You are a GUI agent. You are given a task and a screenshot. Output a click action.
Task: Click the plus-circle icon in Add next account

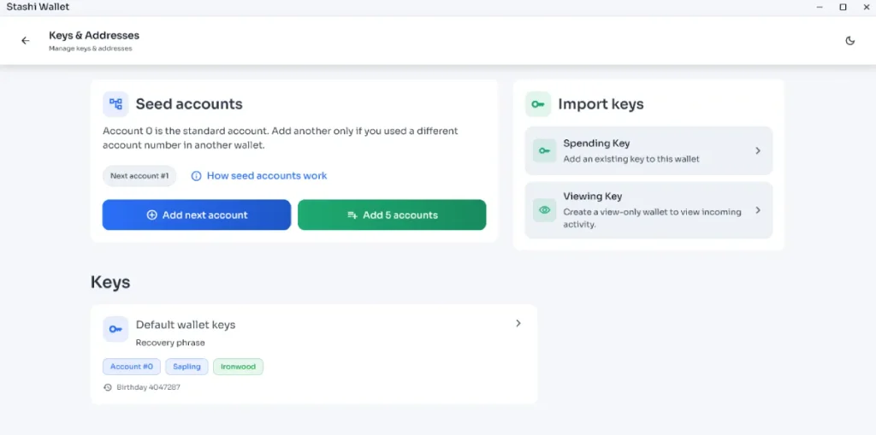point(151,215)
